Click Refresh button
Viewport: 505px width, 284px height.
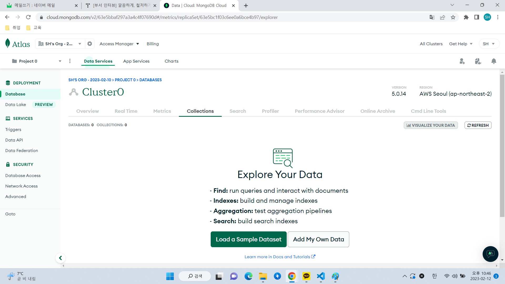pos(478,125)
